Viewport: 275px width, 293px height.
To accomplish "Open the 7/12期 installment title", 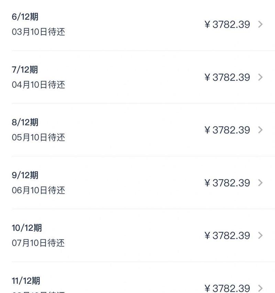I will 25,69.
